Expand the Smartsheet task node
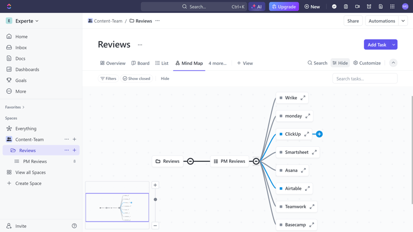Image resolution: width=413 pixels, height=232 pixels. pyautogui.click(x=314, y=152)
